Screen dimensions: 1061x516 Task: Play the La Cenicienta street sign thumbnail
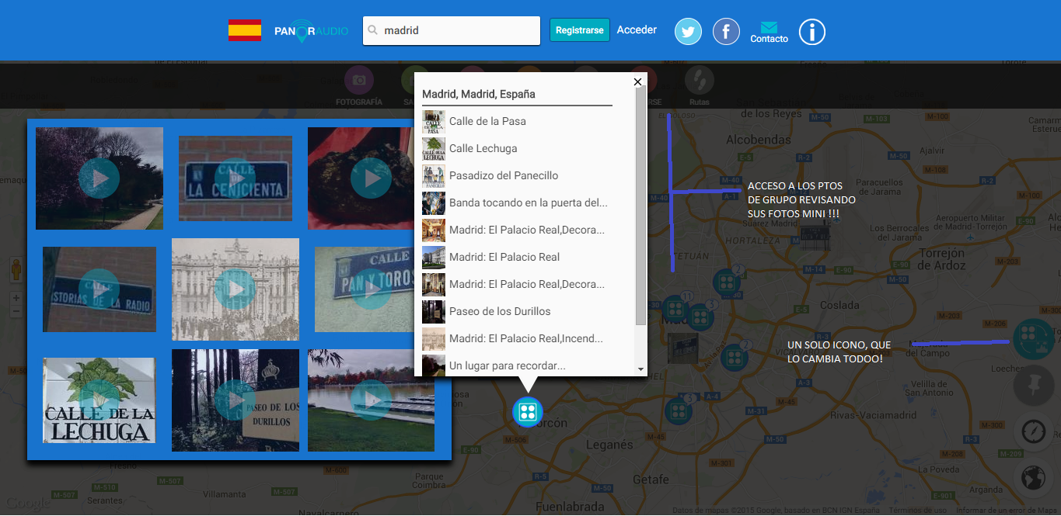235,178
